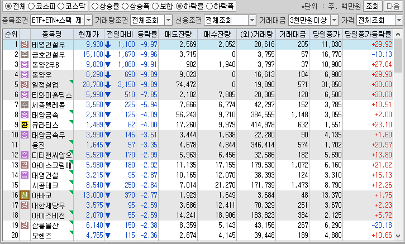405x244 pixels.
Task: Select stock name 웅진
Action: click(39, 145)
